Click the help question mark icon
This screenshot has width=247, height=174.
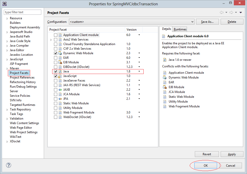[9, 165]
